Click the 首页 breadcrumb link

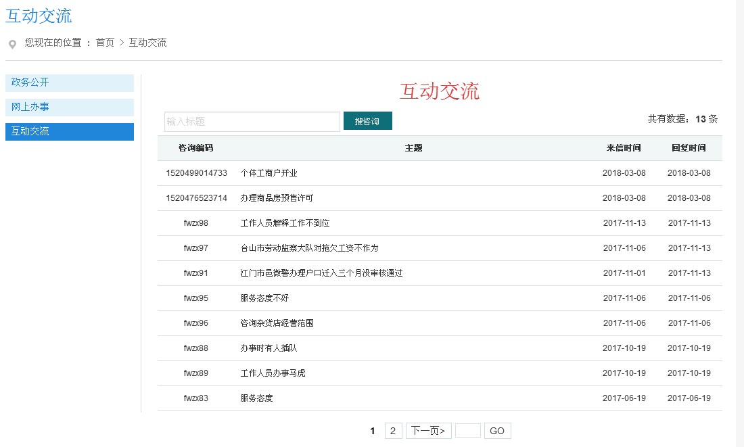tap(105, 43)
